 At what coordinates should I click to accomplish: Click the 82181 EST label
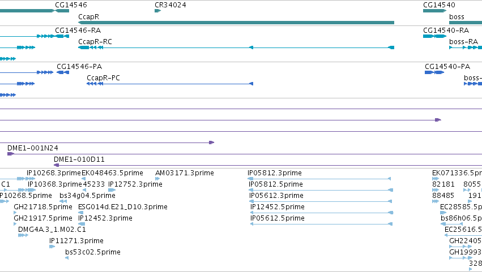pos(443,184)
